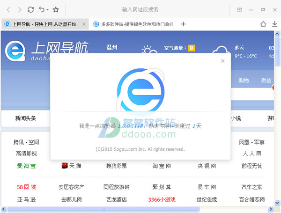Click the 9°C - 16°C temperature text
This screenshot has height=213, width=281.
[x=246, y=56]
